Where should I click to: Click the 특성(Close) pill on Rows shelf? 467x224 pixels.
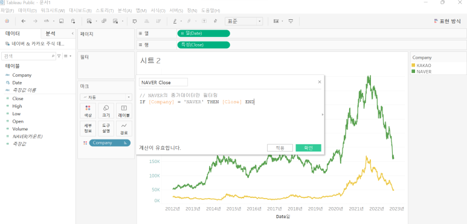[x=204, y=45]
